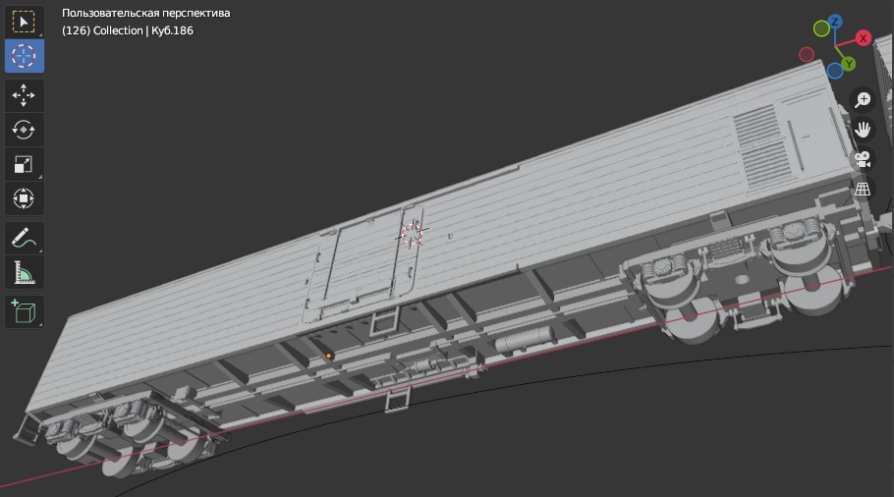The height and width of the screenshot is (497, 894).
Task: Click the 'Пользовательская перспектива' view label
Action: 146,13
